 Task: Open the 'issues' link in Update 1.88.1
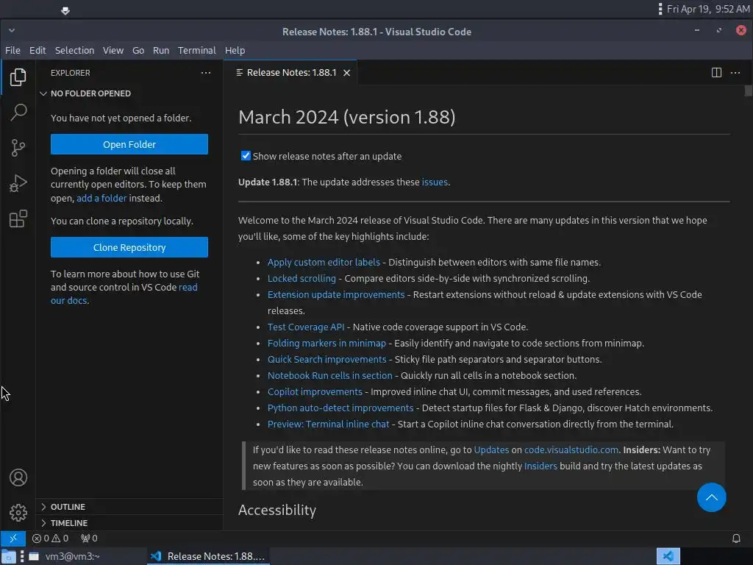point(435,182)
